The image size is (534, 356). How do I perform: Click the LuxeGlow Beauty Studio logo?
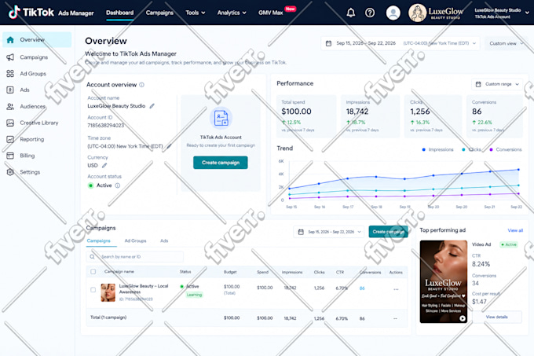click(436, 13)
